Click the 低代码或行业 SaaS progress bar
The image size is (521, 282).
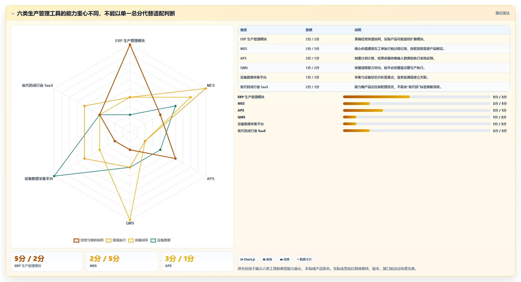[417, 131]
